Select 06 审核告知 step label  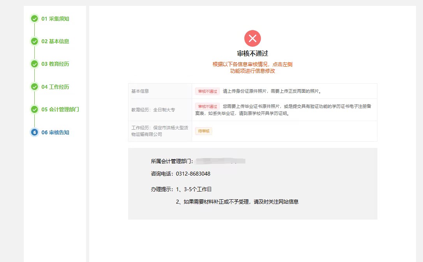click(x=55, y=132)
